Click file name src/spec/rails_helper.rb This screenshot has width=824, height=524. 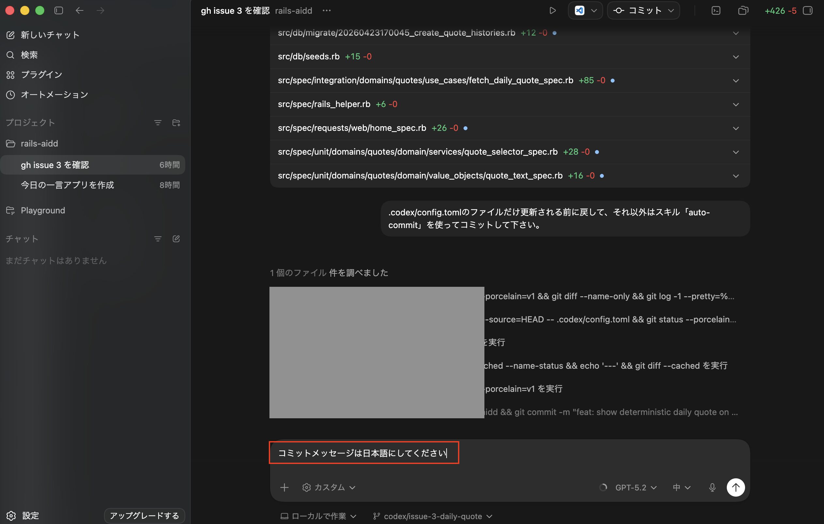coord(324,104)
